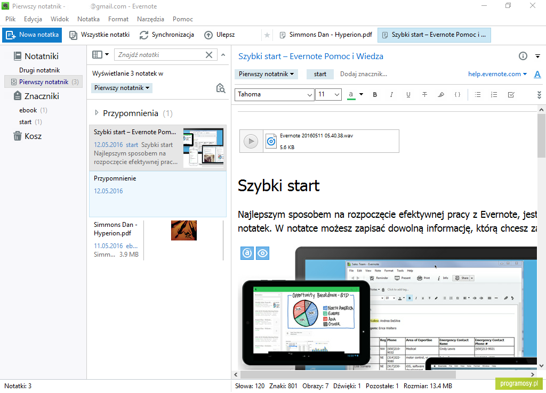Select the Przypomnienie note
The height and width of the screenshot is (393, 546).
158,194
